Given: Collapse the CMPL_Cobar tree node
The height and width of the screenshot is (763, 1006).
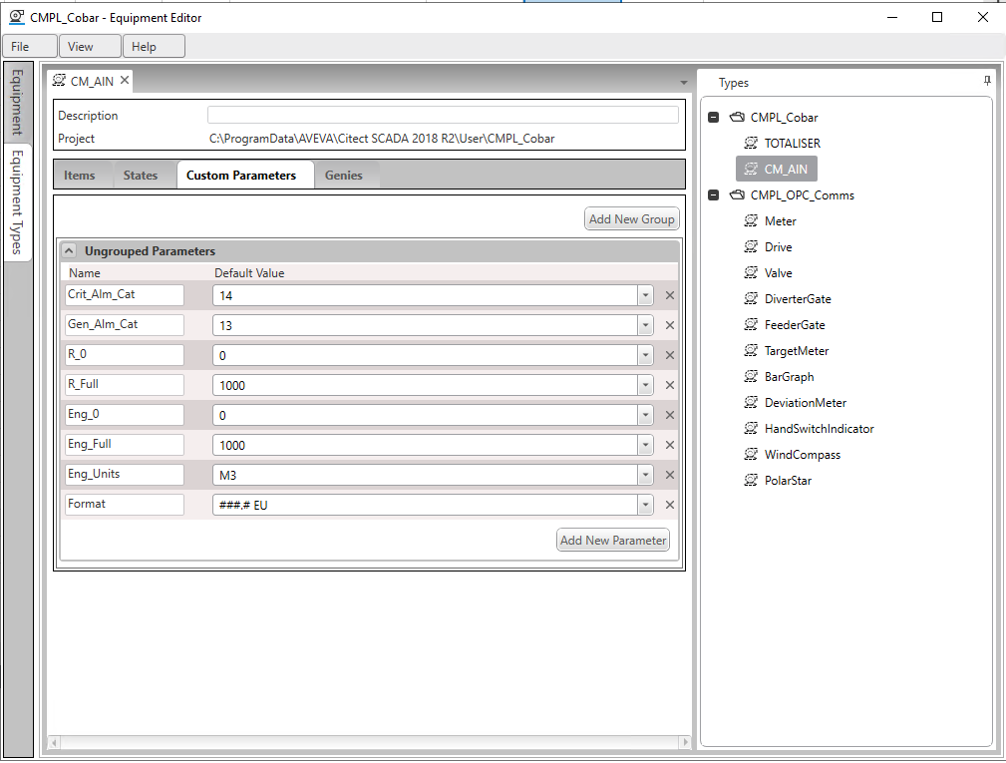Looking at the screenshot, I should pos(714,118).
